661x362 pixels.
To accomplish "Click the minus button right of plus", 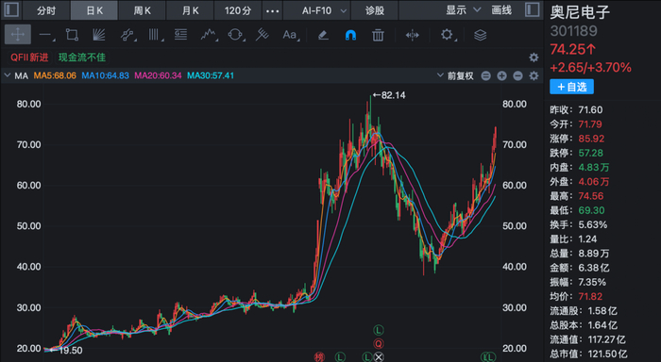I will tap(517, 75).
